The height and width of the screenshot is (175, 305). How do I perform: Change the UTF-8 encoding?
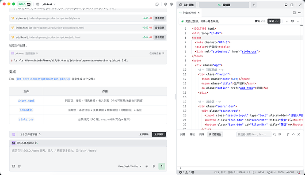coord(241,172)
